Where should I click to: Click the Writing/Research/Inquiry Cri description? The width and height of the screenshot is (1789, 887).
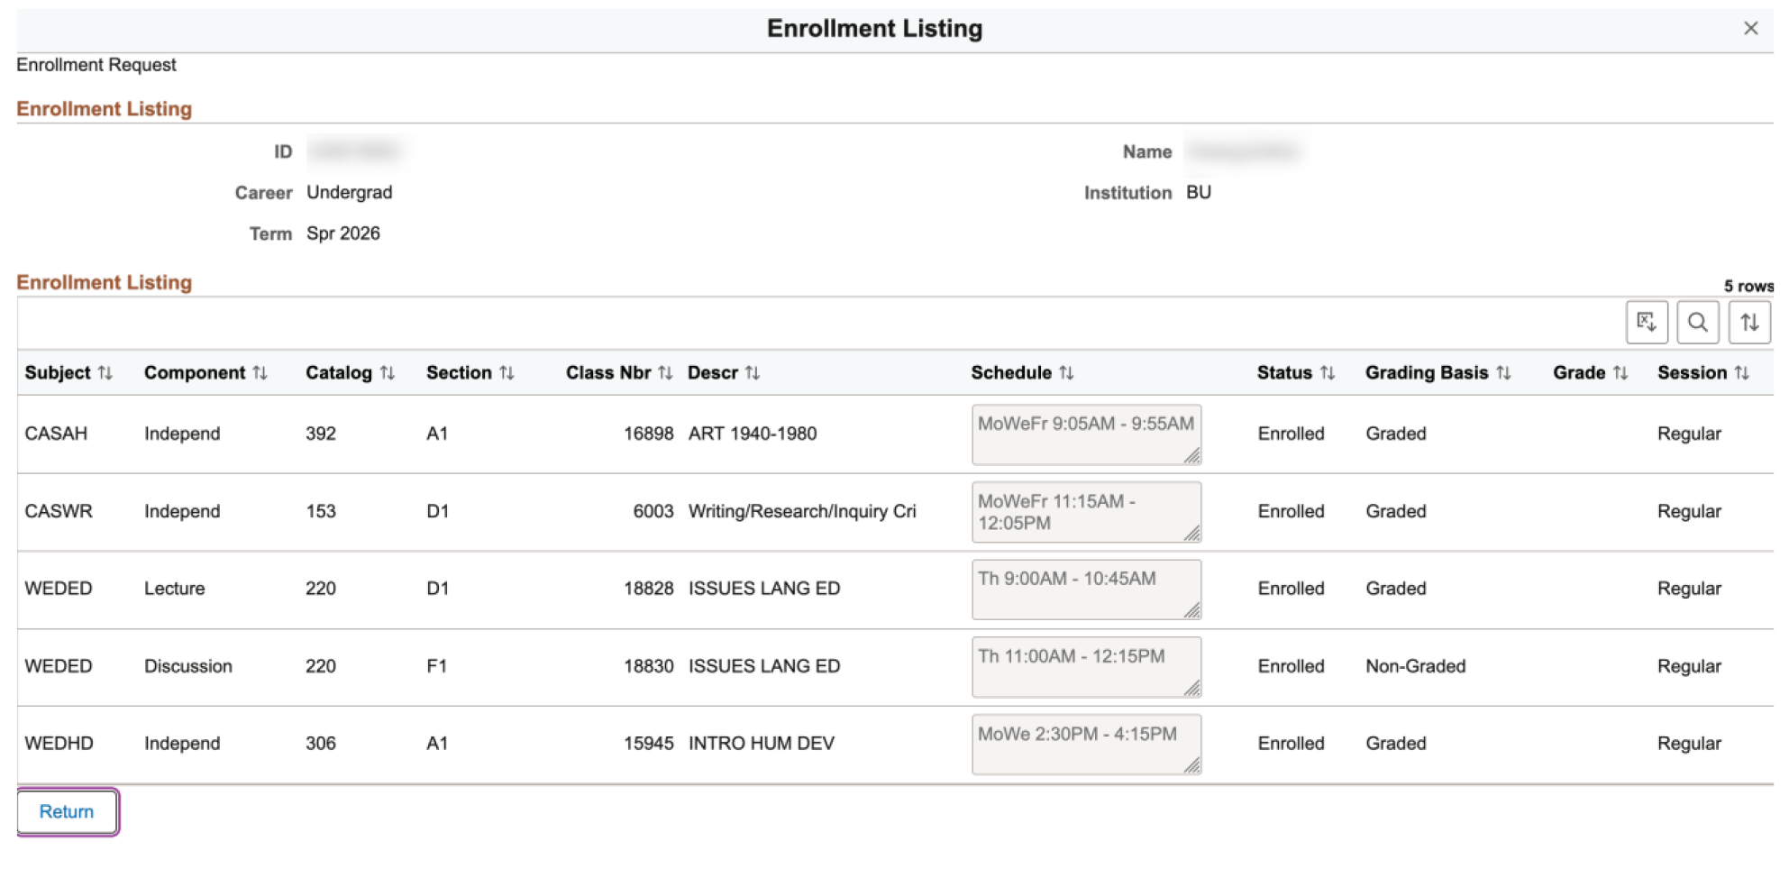(x=802, y=511)
